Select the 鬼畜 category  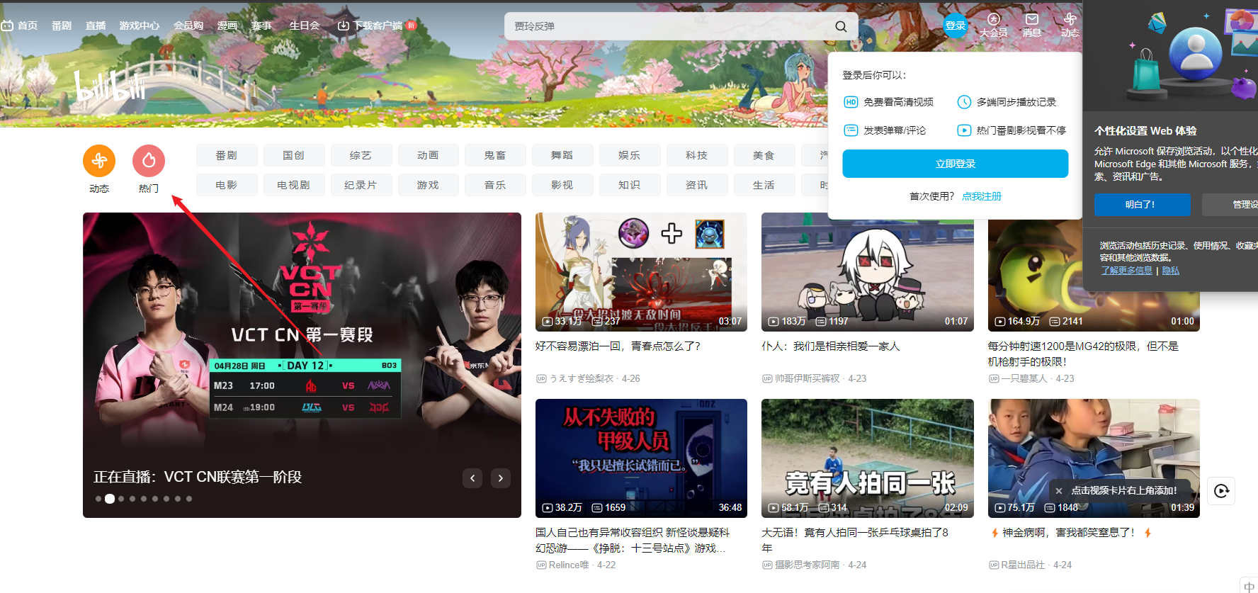tap(495, 155)
